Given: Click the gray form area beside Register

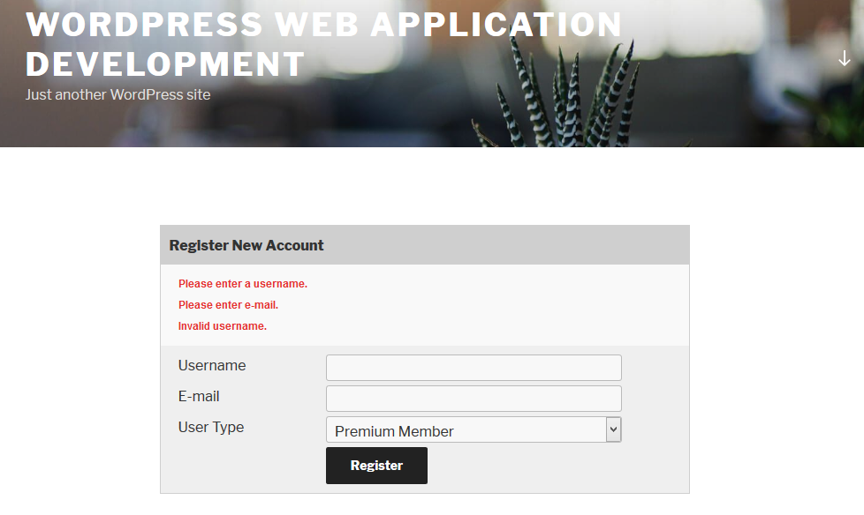Looking at the screenshot, I should click(548, 466).
